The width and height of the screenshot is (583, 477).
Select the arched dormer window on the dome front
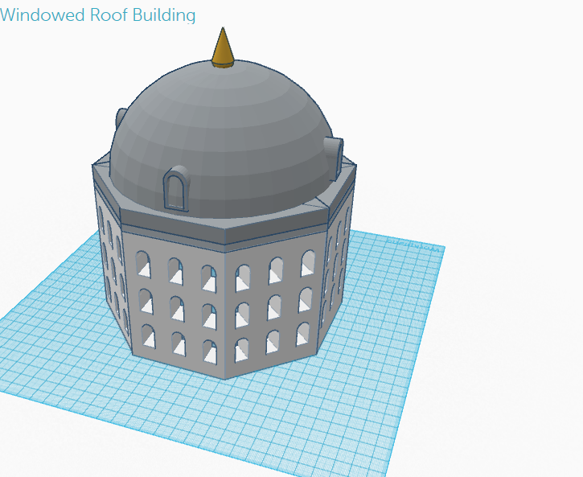tap(176, 189)
